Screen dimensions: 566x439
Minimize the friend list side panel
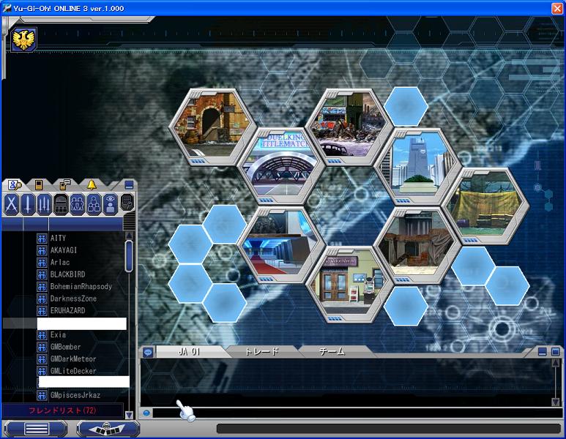click(x=129, y=185)
